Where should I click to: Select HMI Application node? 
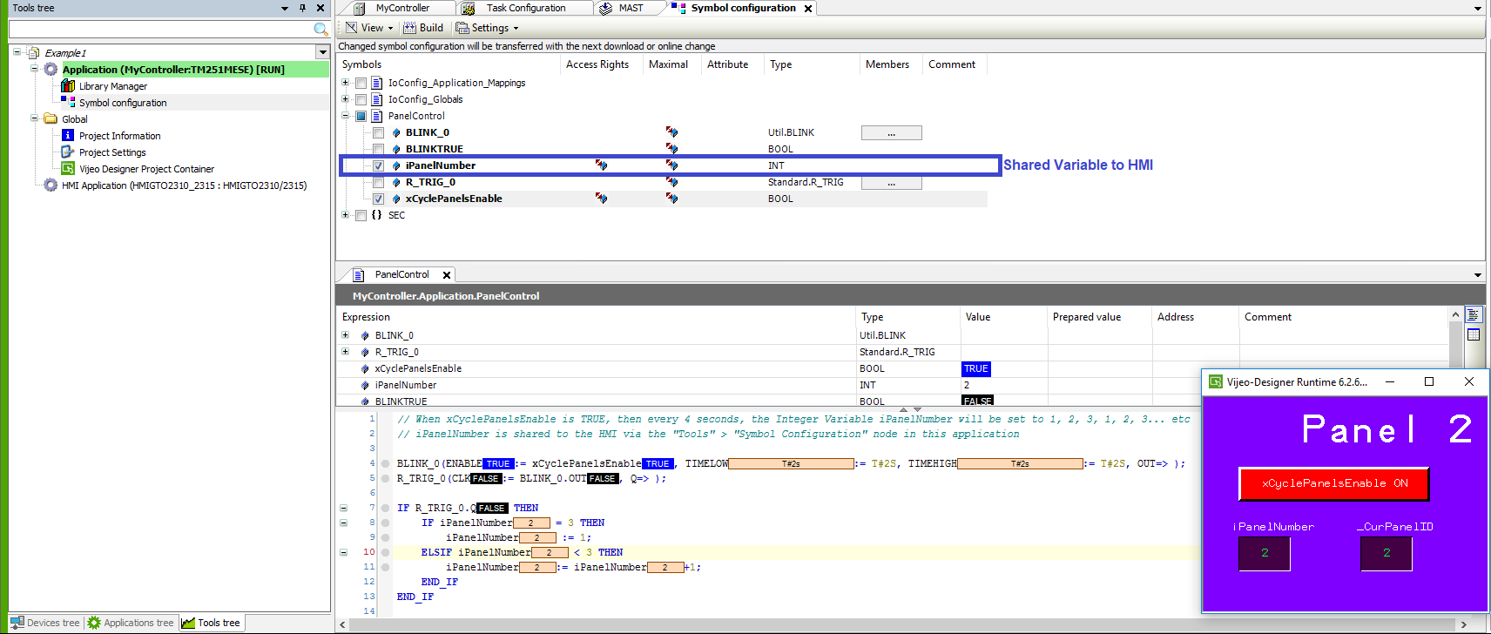click(184, 185)
